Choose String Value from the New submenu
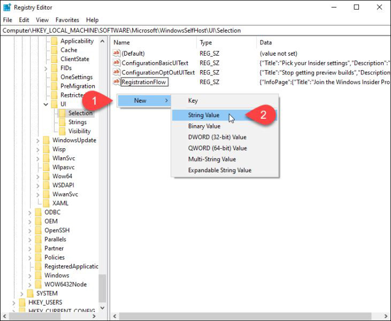391x321 pixels. click(204, 115)
